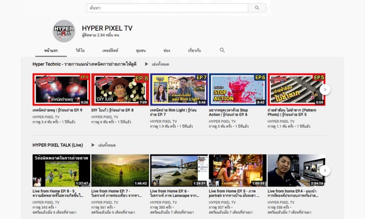365x219 pixels.
Task: Open the HYPER PIXEL channel avatar
Action: pyautogui.click(x=64, y=31)
